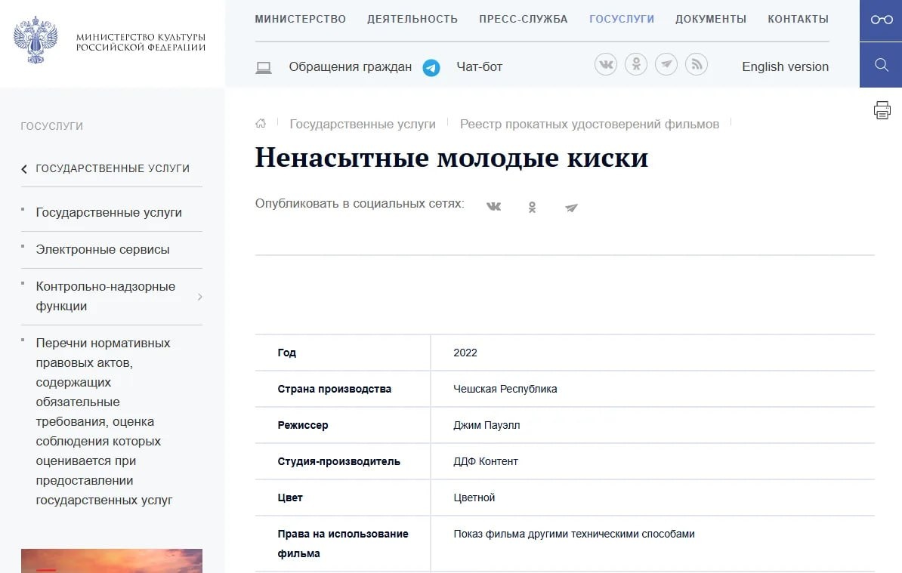Click the Опубликовать в социальных сетях label

360,203
